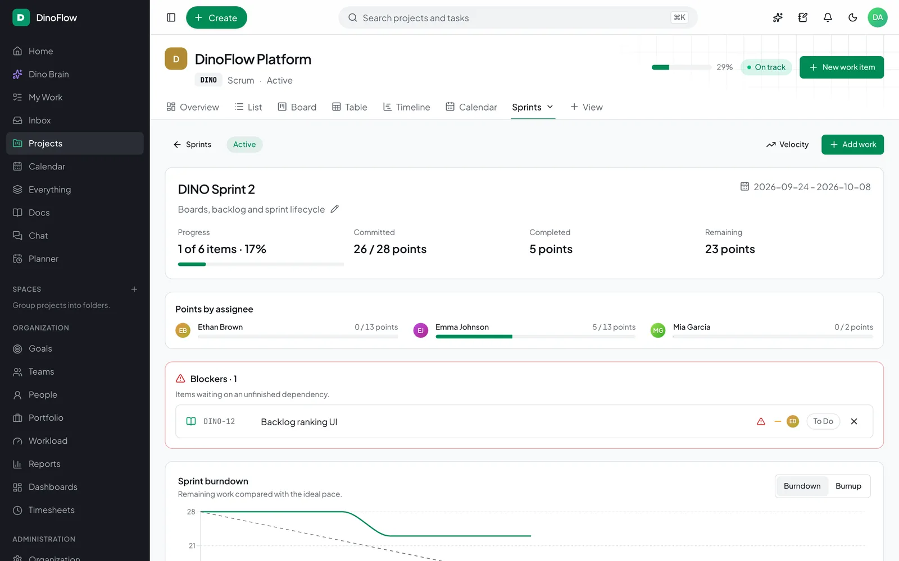
Task: Edit sprint goal pencil icon
Action: point(335,209)
